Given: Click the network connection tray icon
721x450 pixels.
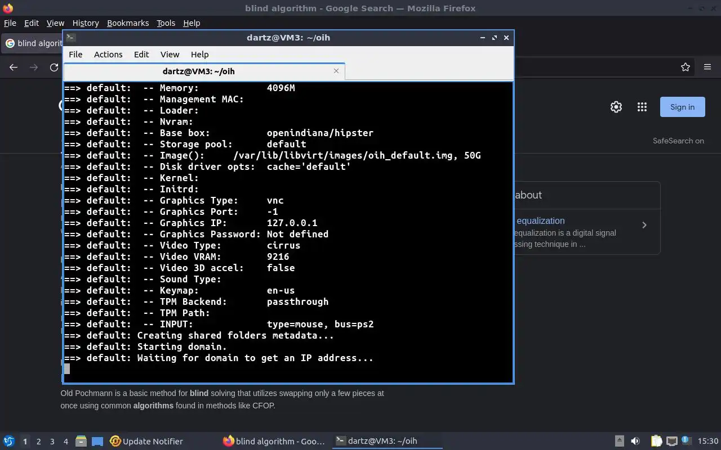Looking at the screenshot, I should coord(671,441).
